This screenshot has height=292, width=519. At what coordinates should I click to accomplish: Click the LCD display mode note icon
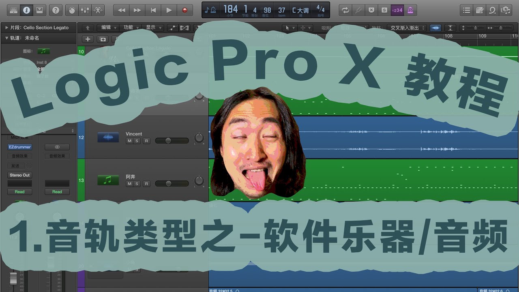[210, 10]
